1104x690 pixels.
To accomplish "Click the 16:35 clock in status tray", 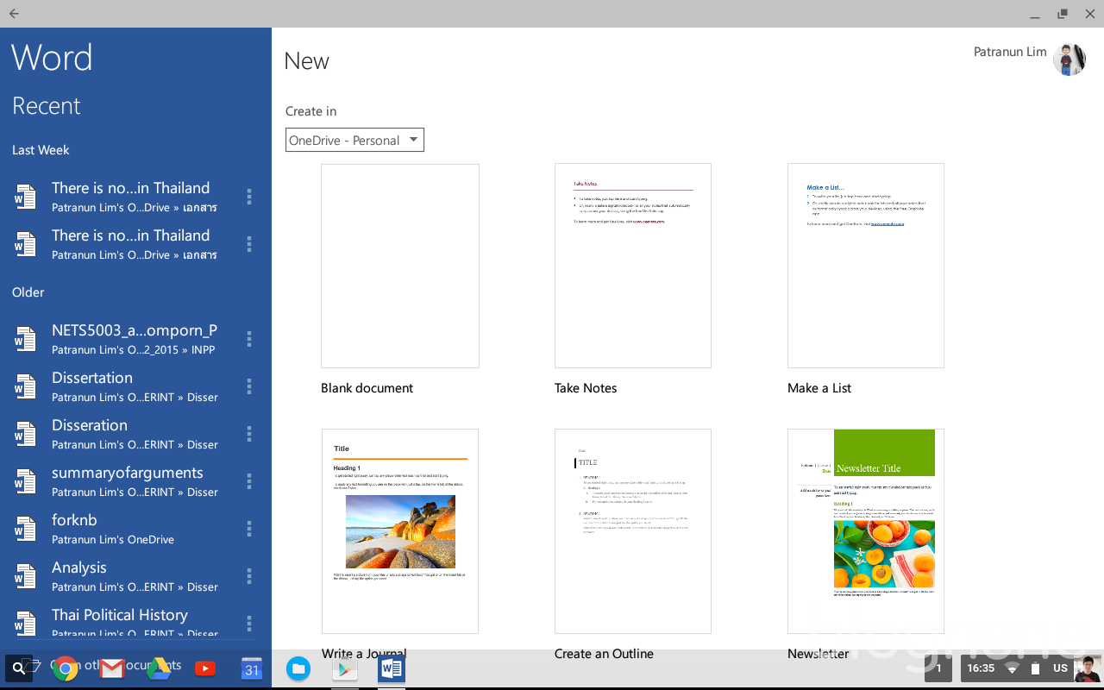I will click(981, 668).
